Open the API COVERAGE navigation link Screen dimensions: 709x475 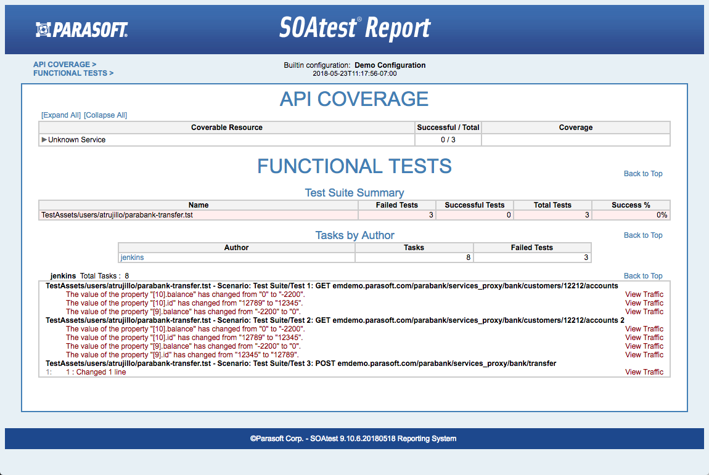click(65, 65)
